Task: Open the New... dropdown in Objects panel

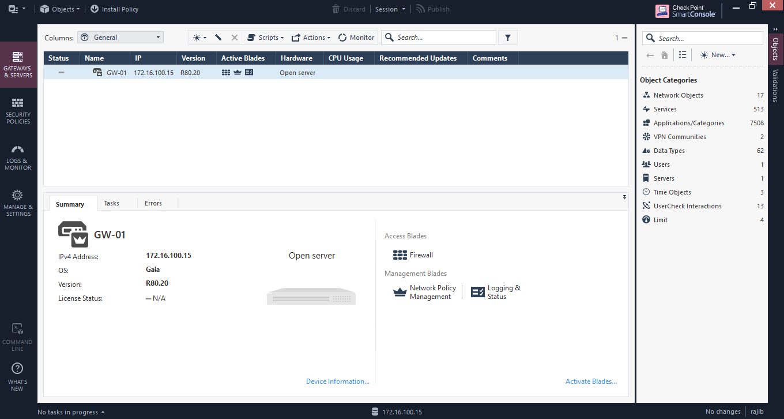Action: tap(717, 55)
